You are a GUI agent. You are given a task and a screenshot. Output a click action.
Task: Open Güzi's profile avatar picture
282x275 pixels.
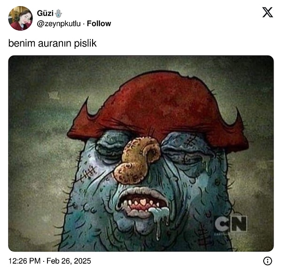pyautogui.click(x=21, y=18)
